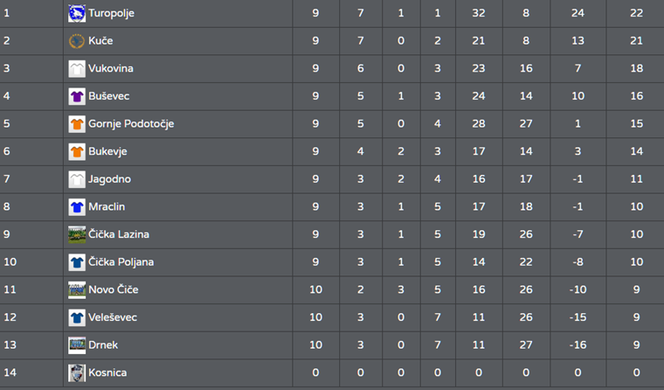Open the Turopolje team link
Viewport: 664px width, 390px height.
111,13
